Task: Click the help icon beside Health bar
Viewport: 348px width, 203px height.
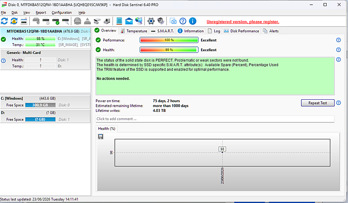Action: tap(338, 50)
